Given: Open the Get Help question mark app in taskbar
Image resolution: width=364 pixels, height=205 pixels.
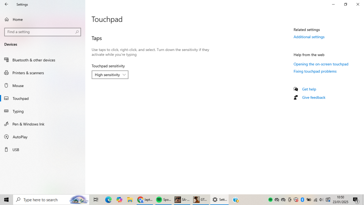Looking at the screenshot, I should [236, 200].
